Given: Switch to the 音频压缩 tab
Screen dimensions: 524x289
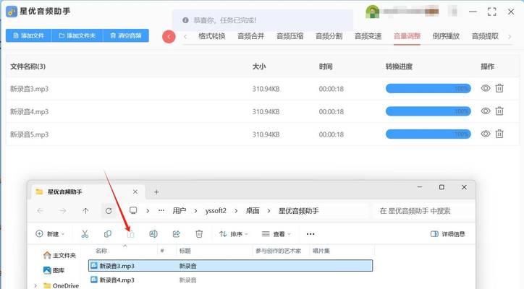Looking at the screenshot, I should point(290,36).
